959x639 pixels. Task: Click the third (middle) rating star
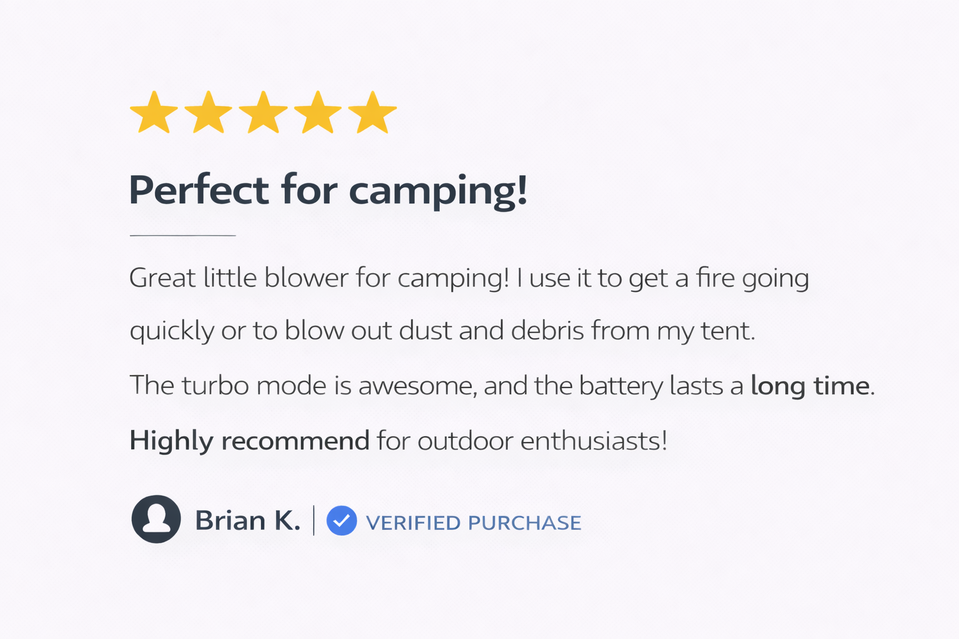point(263,113)
